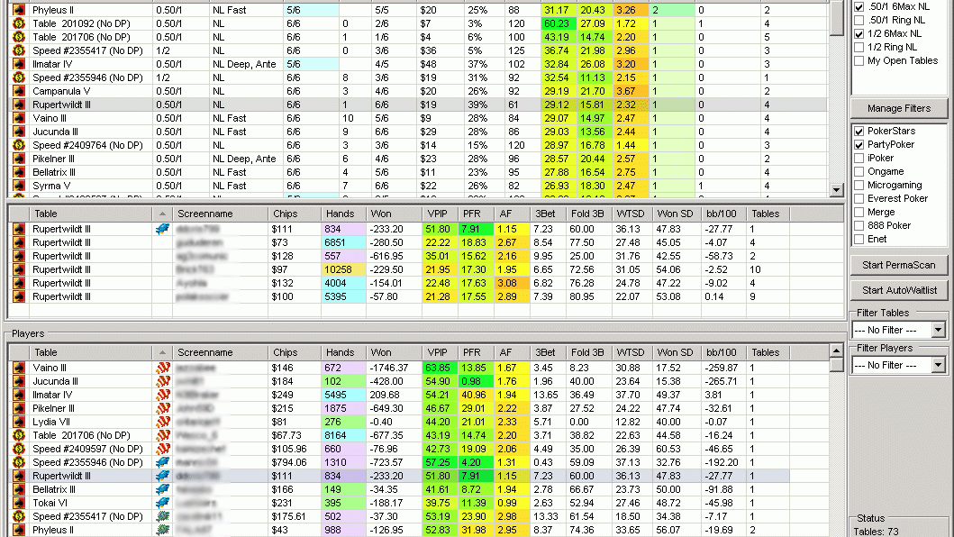This screenshot has height=537, width=954.
Task: Click the site icon beside Syrma V
Action: [x=19, y=186]
